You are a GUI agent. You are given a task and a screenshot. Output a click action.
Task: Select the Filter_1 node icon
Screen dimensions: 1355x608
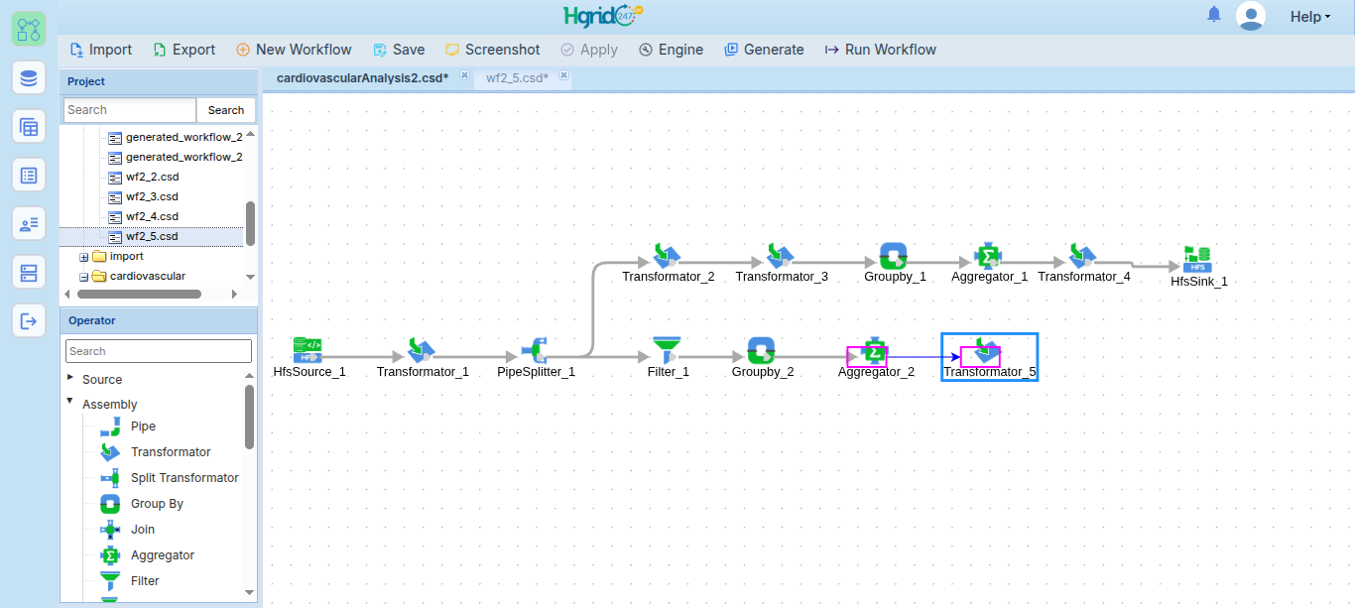(x=667, y=350)
